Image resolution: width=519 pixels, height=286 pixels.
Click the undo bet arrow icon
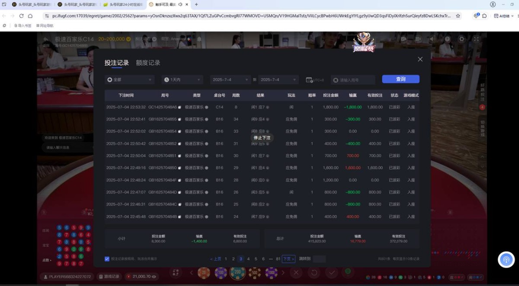click(x=314, y=273)
